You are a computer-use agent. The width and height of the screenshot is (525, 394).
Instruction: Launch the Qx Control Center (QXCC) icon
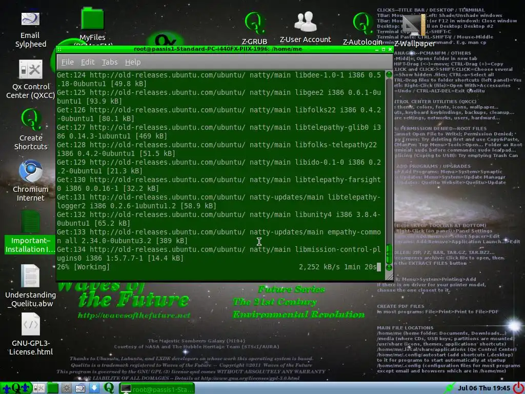click(30, 80)
